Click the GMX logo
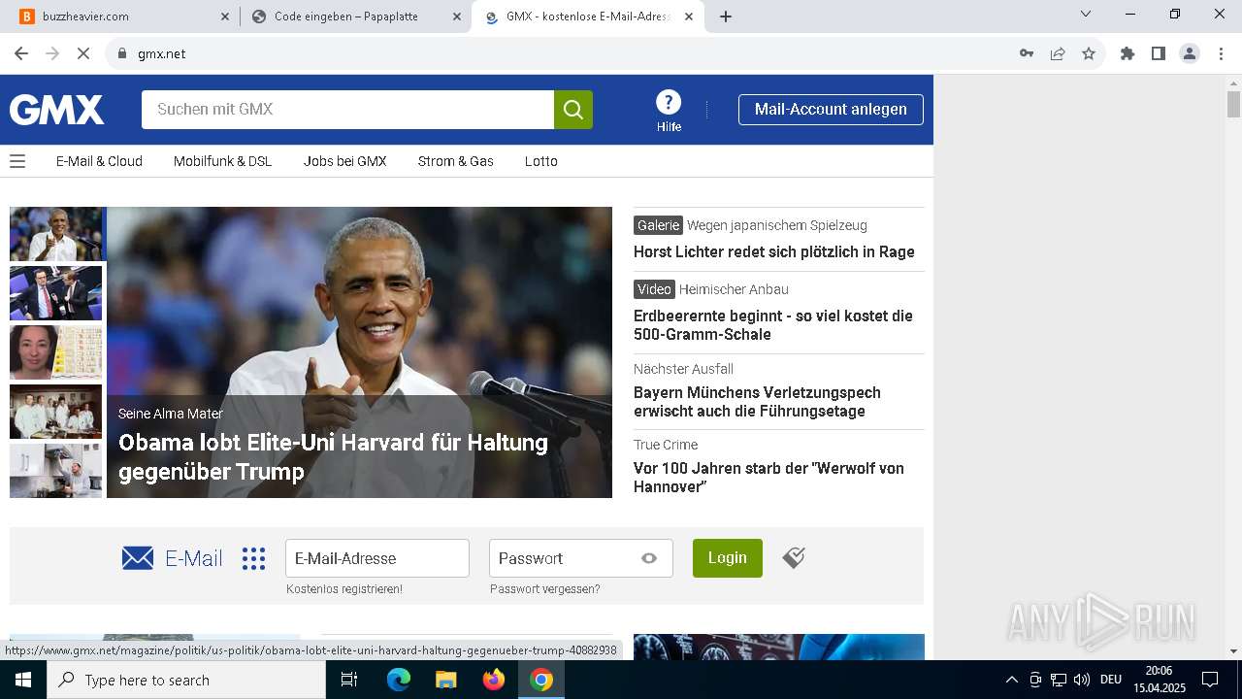 coord(56,110)
